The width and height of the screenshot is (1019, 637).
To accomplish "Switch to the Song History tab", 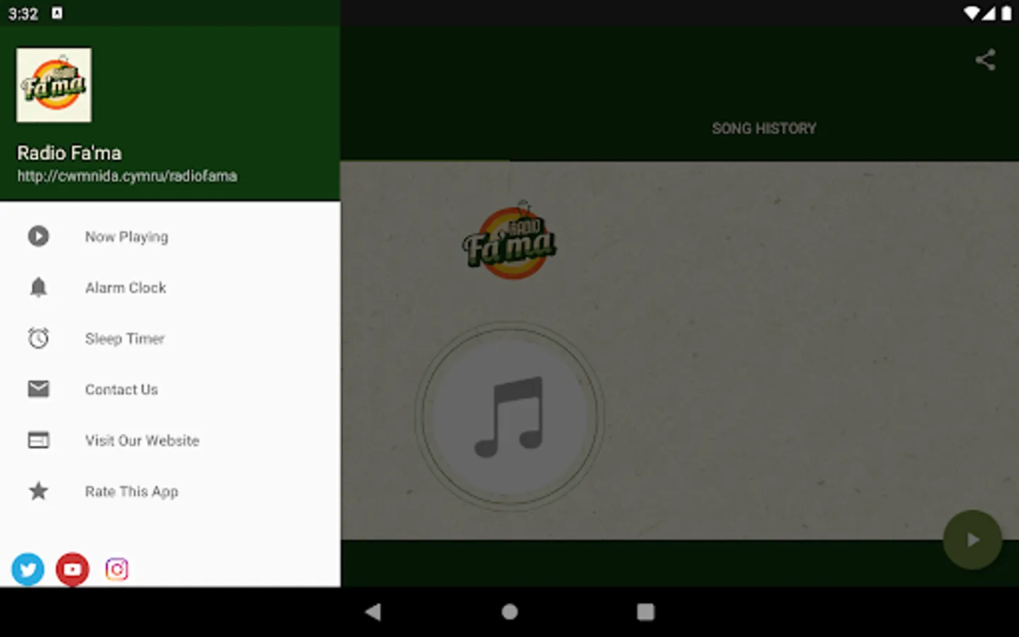I will [x=764, y=128].
